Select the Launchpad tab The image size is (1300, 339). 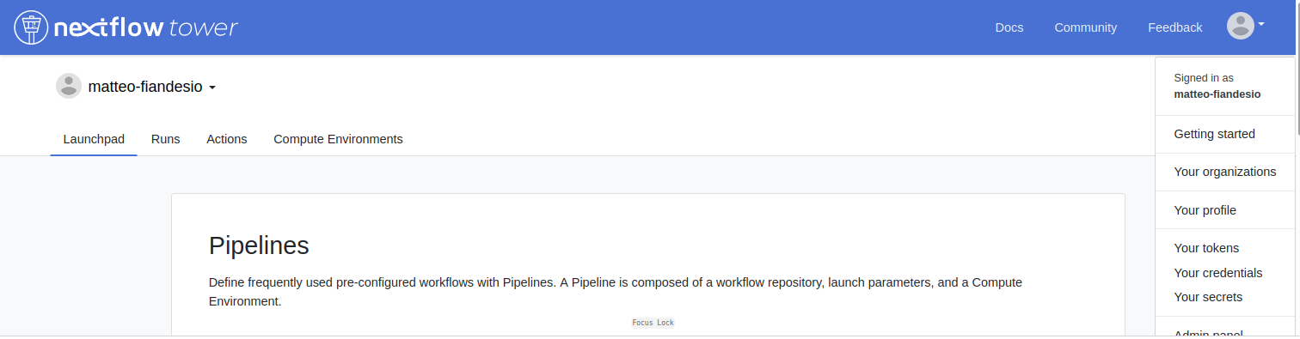(x=94, y=139)
